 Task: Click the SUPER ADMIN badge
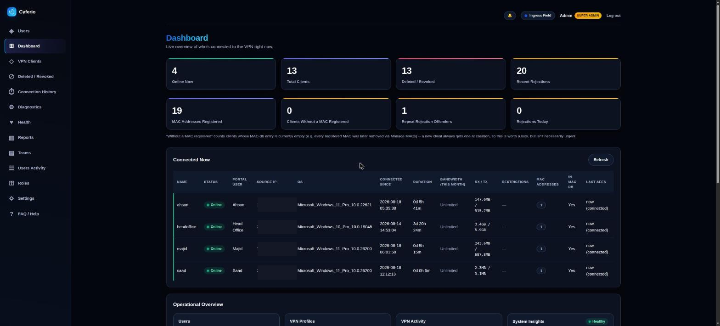pyautogui.click(x=588, y=16)
